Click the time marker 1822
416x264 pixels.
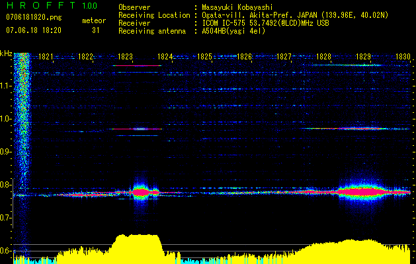click(85, 57)
